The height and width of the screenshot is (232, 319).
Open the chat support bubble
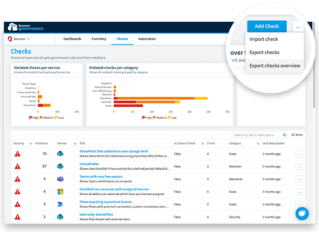pyautogui.click(x=302, y=214)
